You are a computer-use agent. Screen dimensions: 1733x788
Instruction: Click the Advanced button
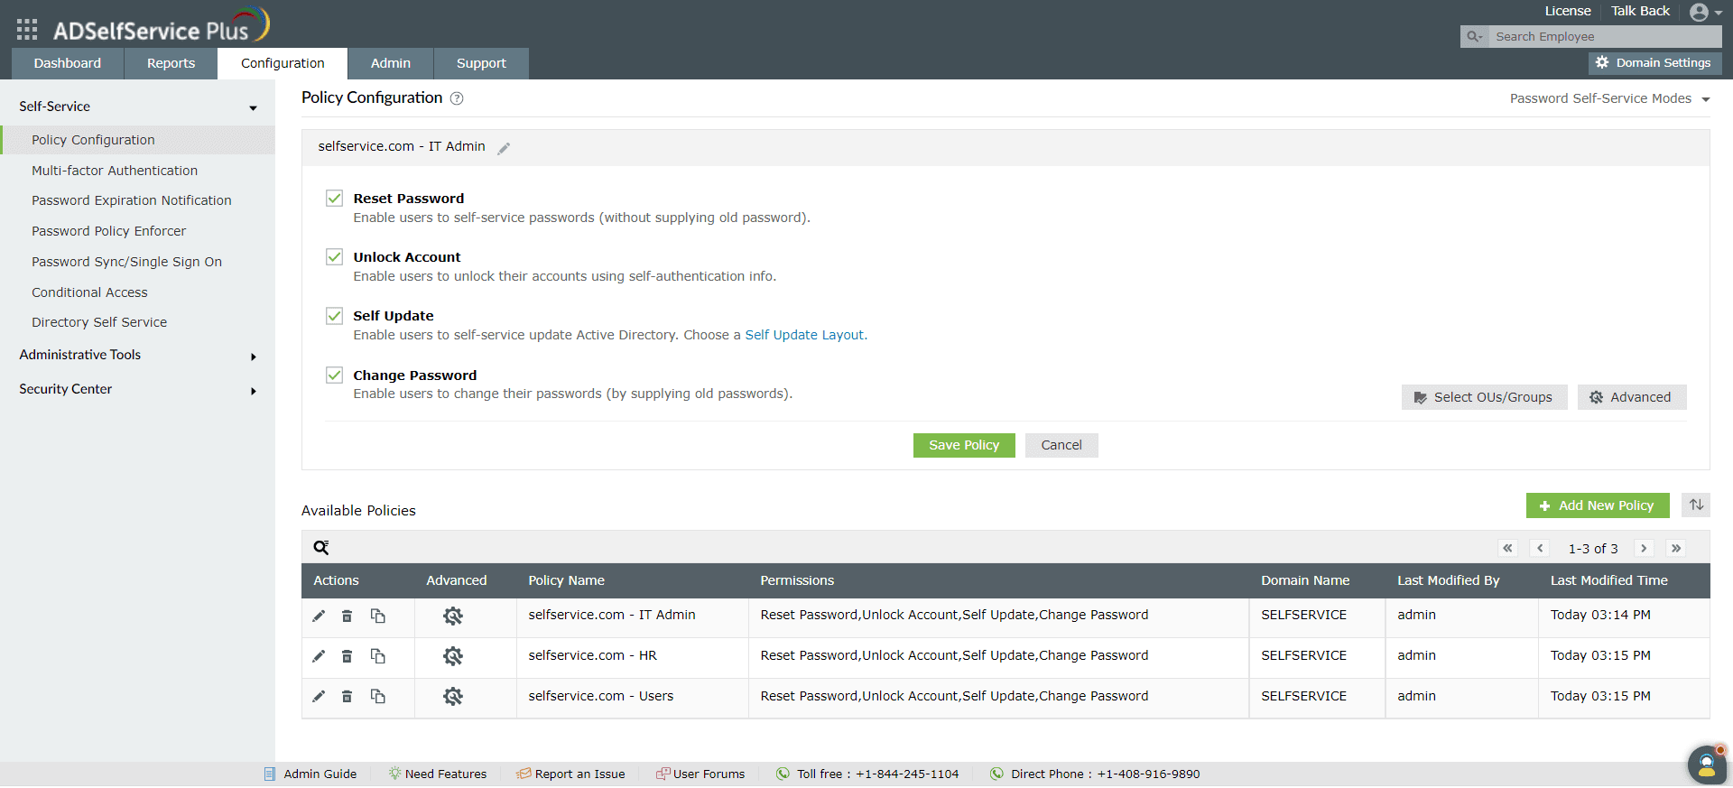pos(1632,397)
